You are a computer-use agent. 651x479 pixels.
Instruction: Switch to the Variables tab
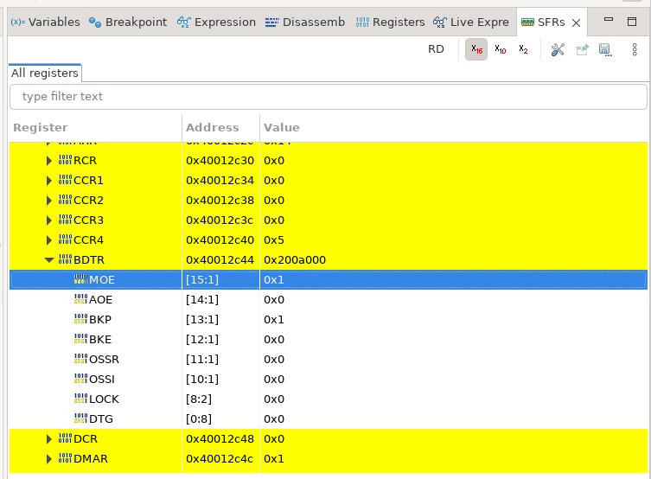(45, 22)
